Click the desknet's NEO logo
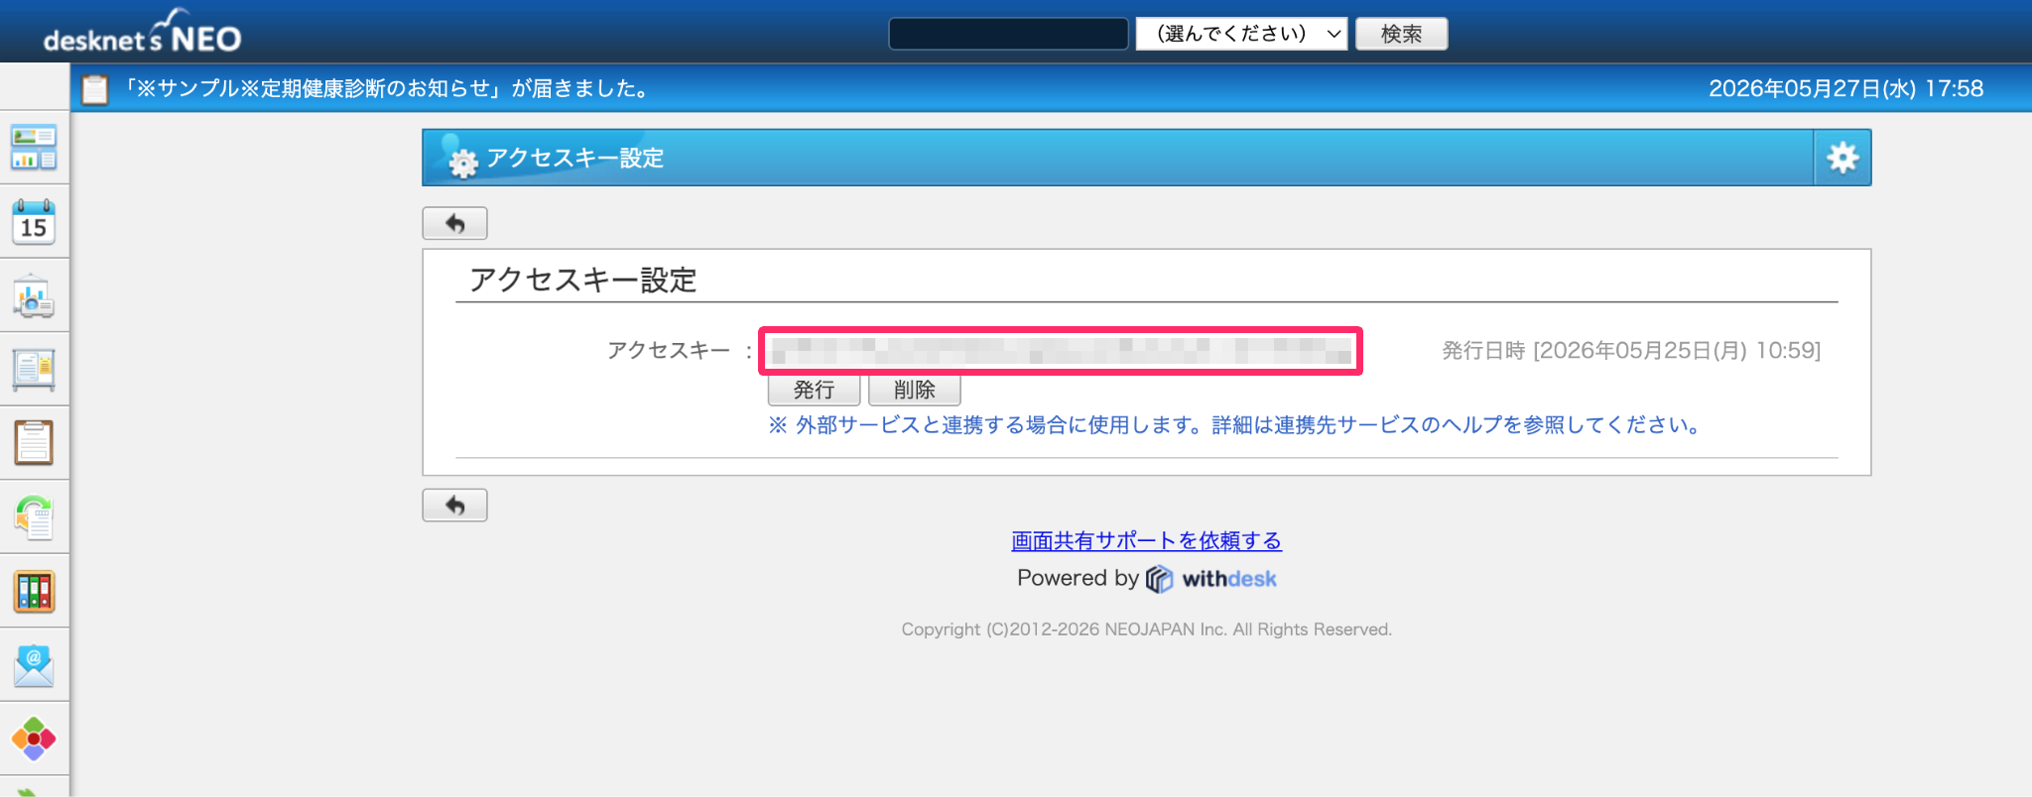The image size is (2032, 797). pyautogui.click(x=142, y=33)
